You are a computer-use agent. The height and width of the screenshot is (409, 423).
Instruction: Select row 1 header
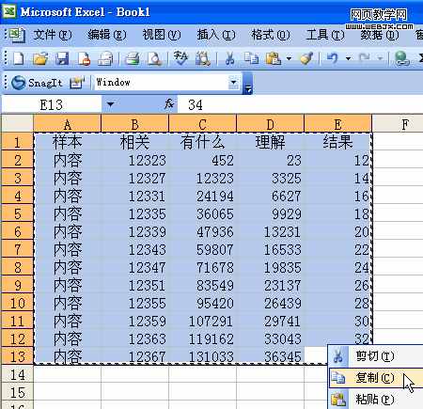tap(18, 142)
